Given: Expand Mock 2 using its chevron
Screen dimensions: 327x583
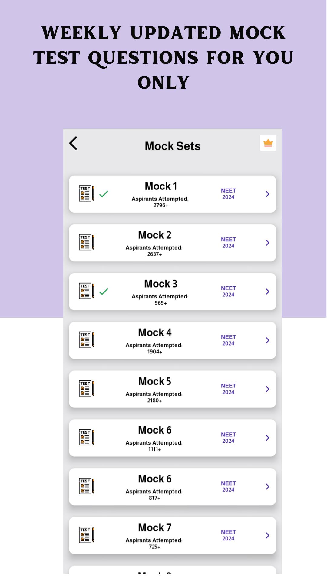Looking at the screenshot, I should coord(267,243).
